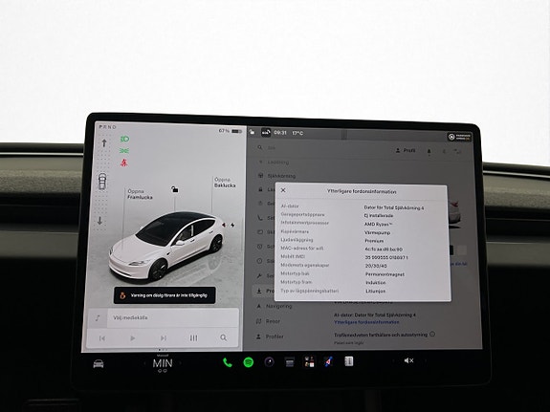Select the Induktion front motor value
The width and height of the screenshot is (550, 412).
(x=376, y=283)
